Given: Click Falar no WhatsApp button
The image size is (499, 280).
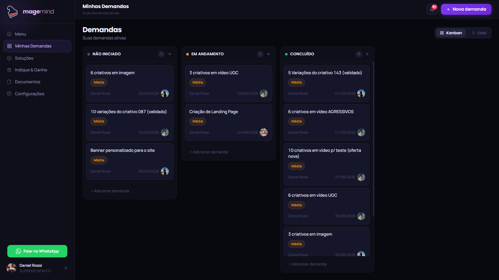Looking at the screenshot, I should coord(37,251).
